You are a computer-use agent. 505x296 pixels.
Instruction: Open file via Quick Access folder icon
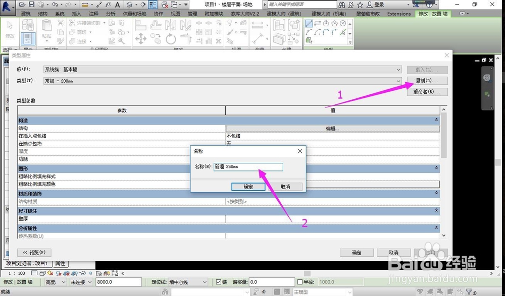pos(22,5)
